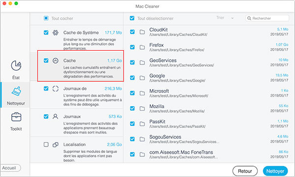The width and height of the screenshot is (295, 177).
Task: Uncheck the Cache de Système checkbox
Action: click(x=46, y=32)
